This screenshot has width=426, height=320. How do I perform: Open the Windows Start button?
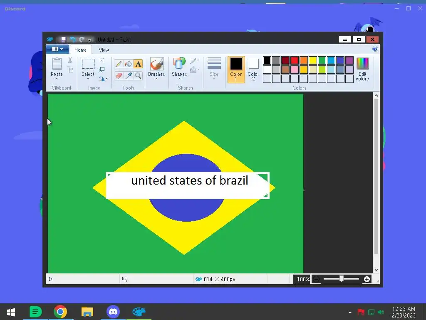(x=11, y=312)
